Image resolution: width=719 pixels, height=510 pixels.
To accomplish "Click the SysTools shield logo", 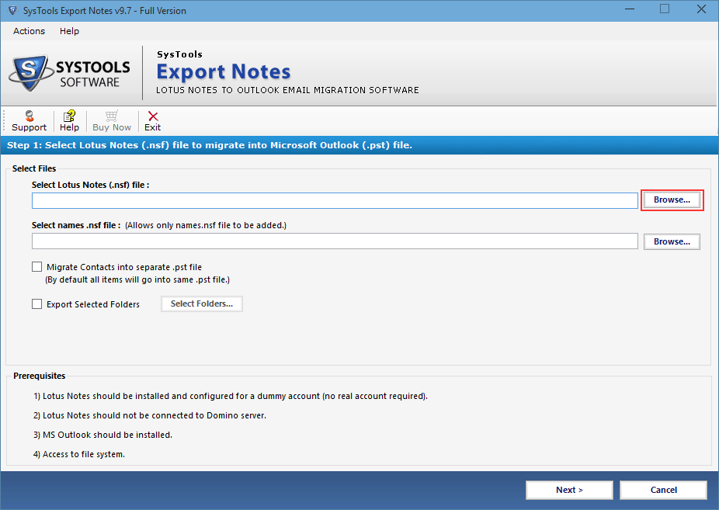I will point(30,72).
